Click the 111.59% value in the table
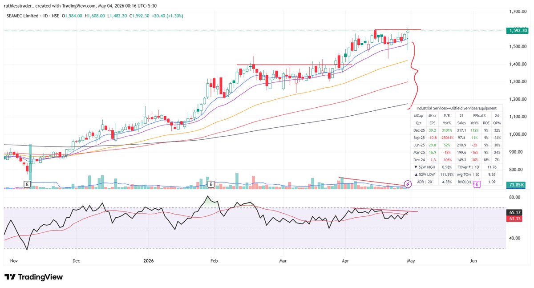 (x=446, y=174)
